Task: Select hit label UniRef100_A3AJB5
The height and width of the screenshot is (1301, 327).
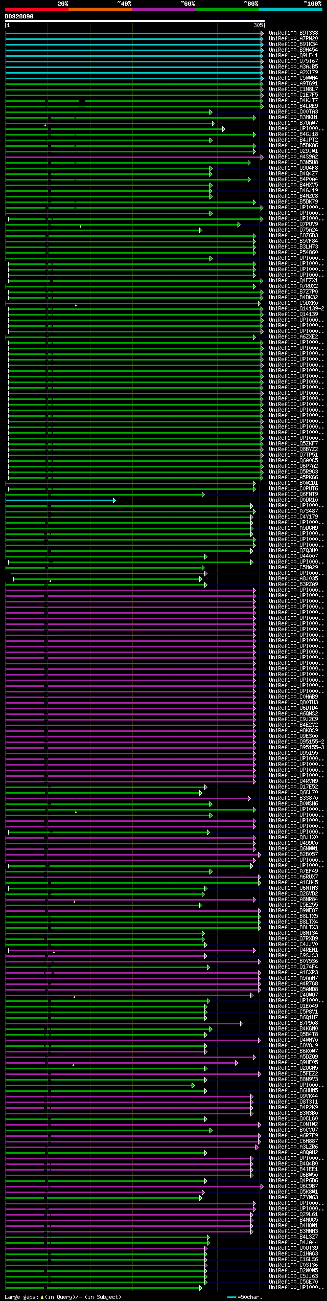Action: [293, 67]
